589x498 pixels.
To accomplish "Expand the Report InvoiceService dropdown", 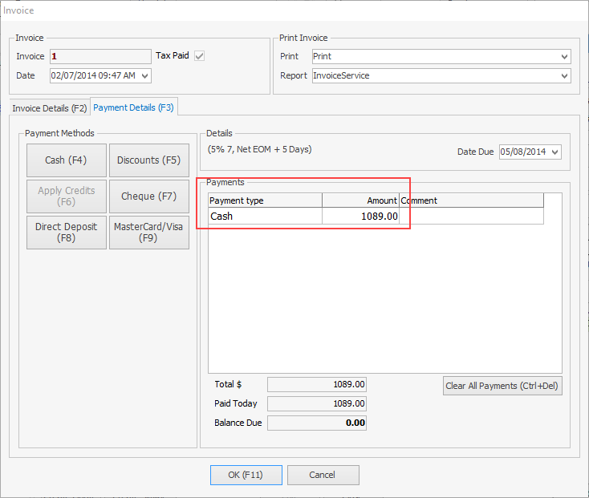I will [565, 76].
